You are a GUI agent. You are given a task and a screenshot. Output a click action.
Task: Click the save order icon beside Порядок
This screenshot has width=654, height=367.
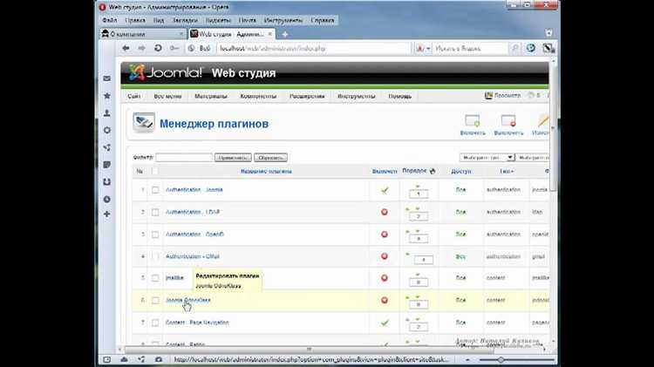tap(433, 171)
